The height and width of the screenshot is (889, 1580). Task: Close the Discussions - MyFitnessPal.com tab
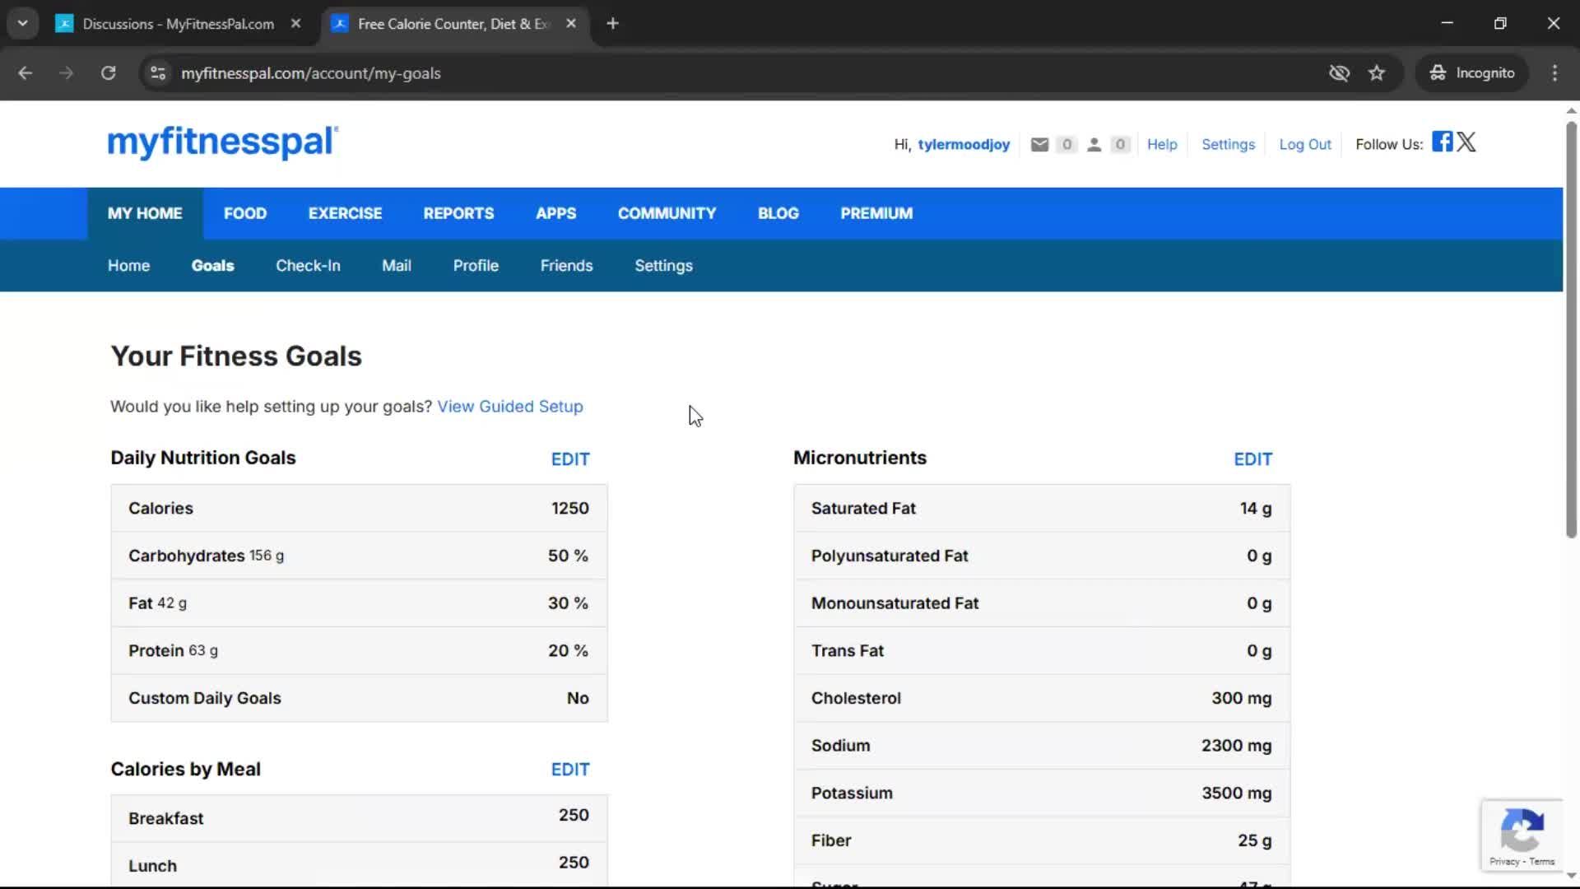(295, 24)
